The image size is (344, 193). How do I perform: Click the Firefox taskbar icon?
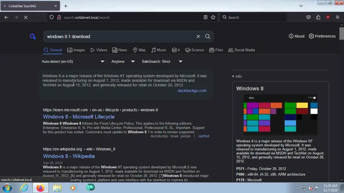click(41, 188)
